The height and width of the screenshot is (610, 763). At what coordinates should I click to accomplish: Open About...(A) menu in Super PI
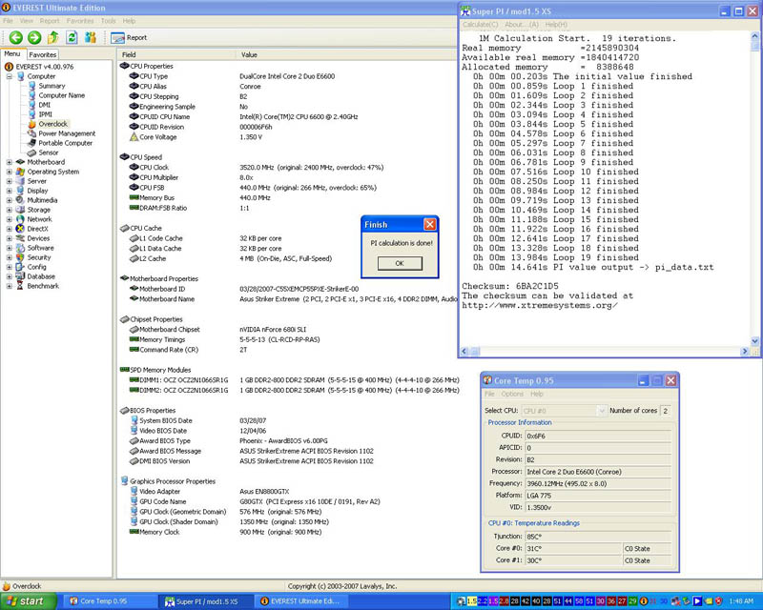522,25
